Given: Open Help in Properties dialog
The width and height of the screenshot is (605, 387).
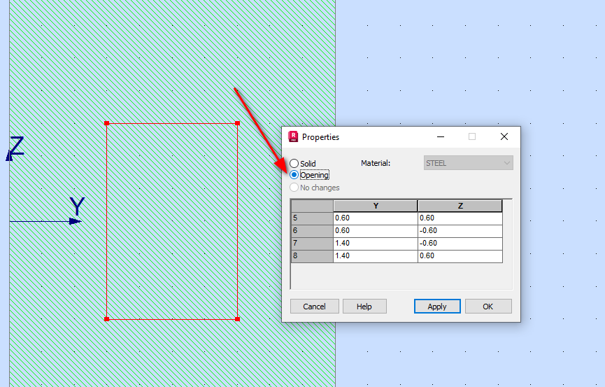Looking at the screenshot, I should pos(364,307).
